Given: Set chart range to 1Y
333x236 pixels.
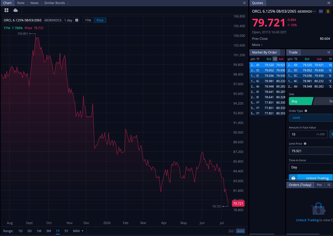Looking at the screenshot, I should [x=58, y=231].
